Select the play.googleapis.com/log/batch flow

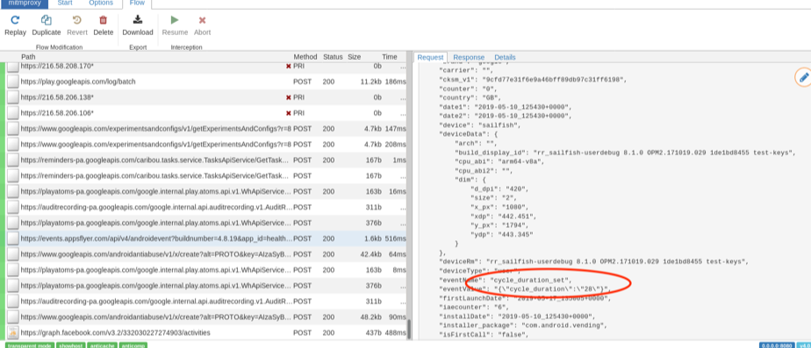[x=207, y=82]
